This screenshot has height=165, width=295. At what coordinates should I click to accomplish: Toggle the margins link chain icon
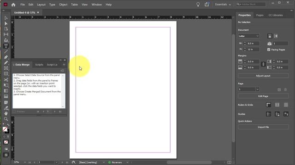[263, 64]
